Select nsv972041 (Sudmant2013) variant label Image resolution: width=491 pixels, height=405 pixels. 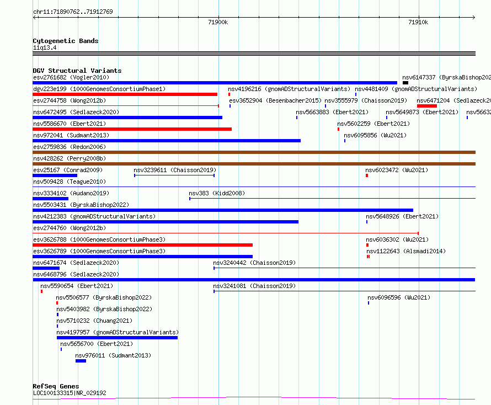(x=71, y=135)
